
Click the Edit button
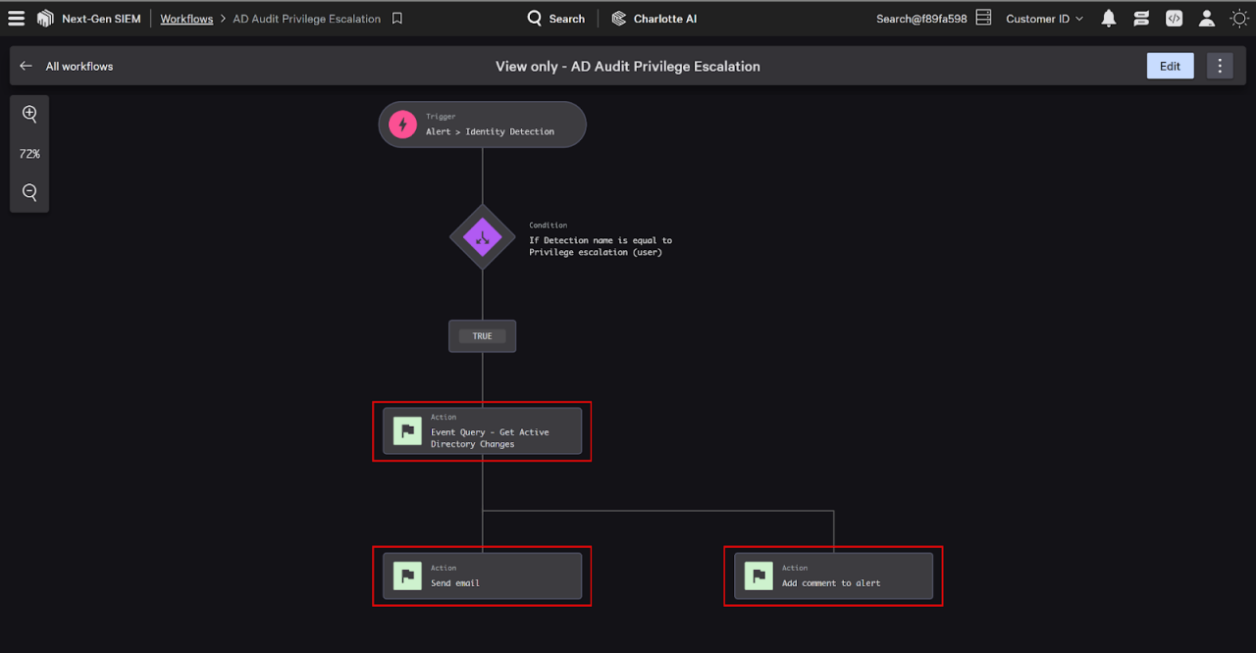(1171, 66)
